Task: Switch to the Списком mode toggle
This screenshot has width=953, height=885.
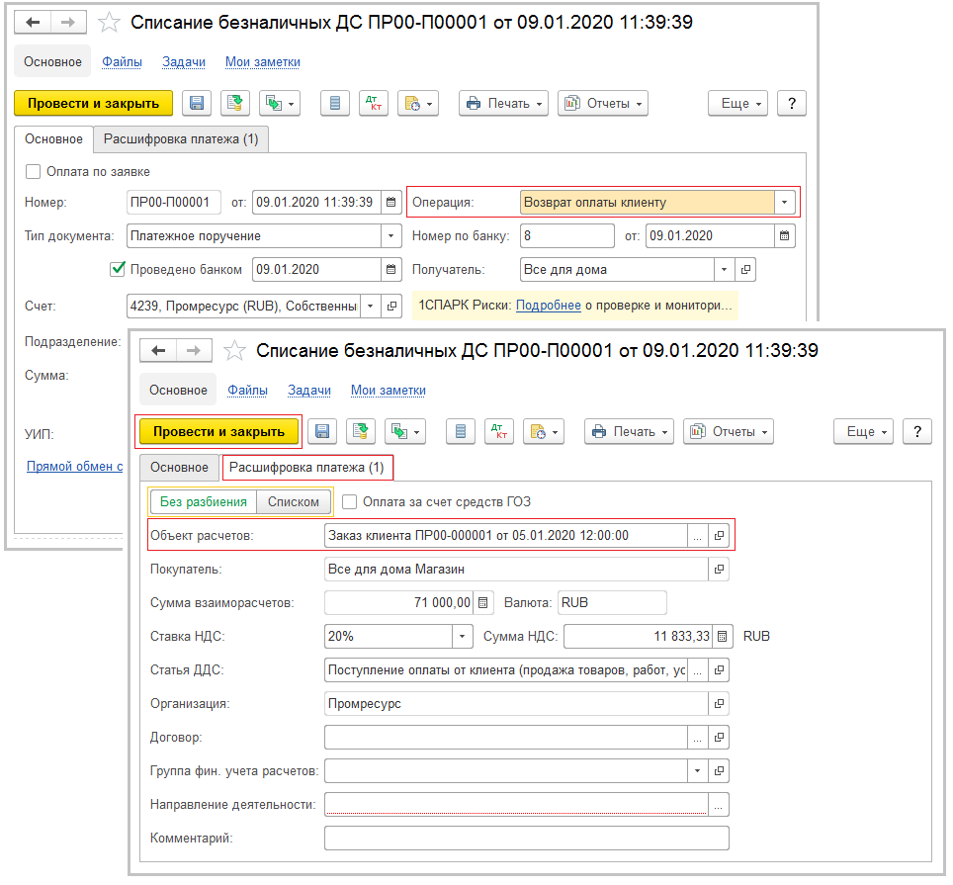Action: coord(294,501)
